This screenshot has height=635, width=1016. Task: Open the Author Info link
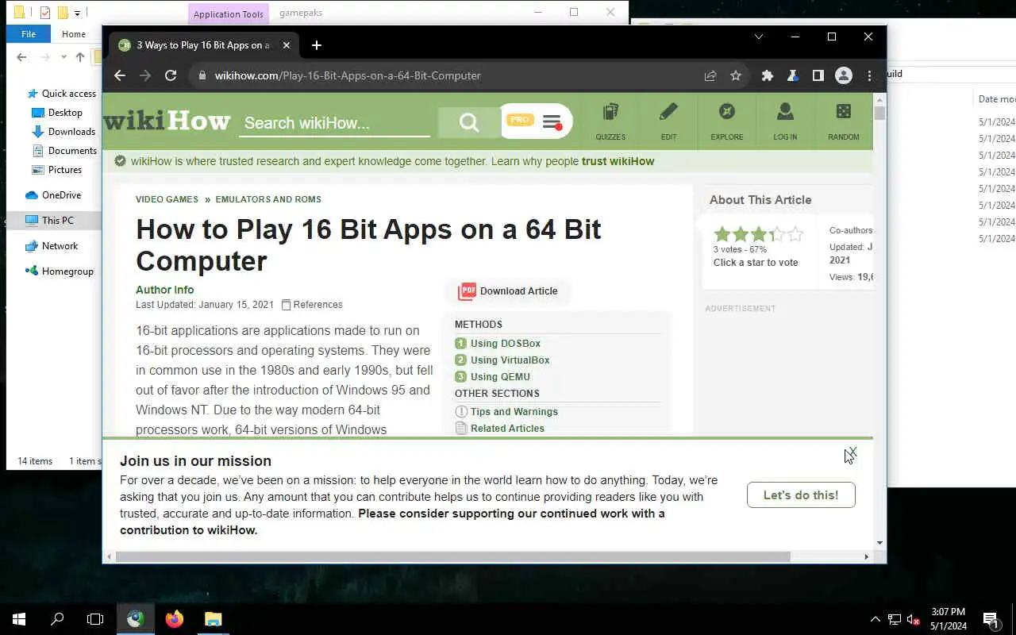pos(164,290)
